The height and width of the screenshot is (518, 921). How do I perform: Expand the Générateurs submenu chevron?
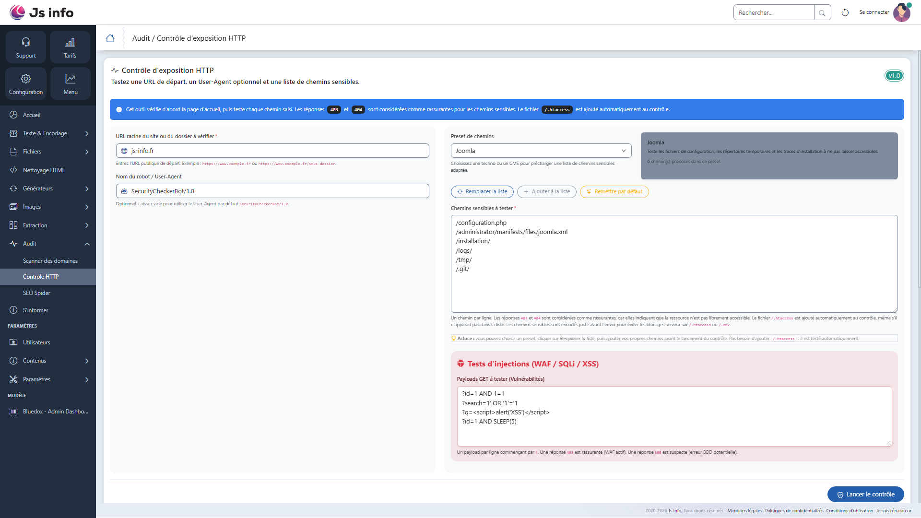pyautogui.click(x=87, y=189)
